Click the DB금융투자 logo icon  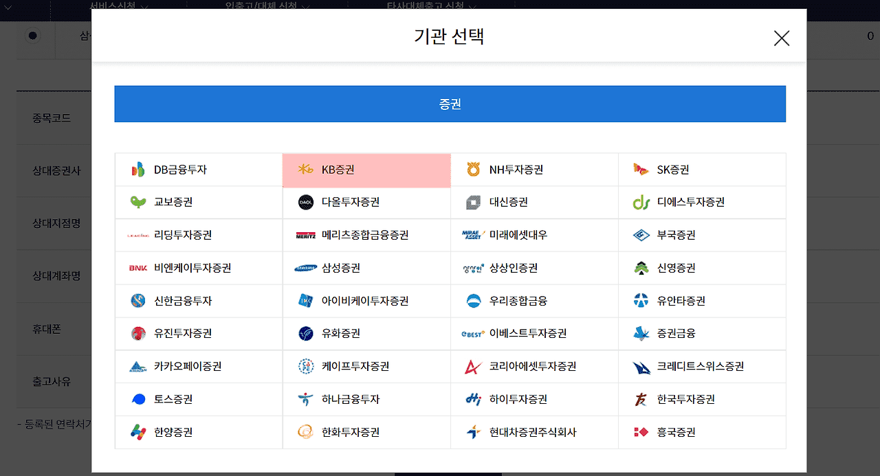coord(138,170)
